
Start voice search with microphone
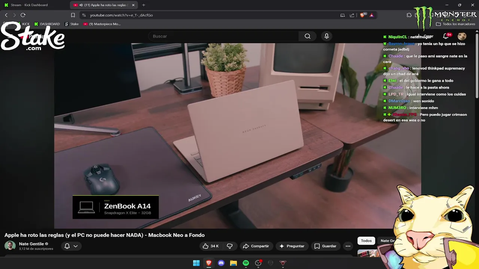pyautogui.click(x=327, y=36)
